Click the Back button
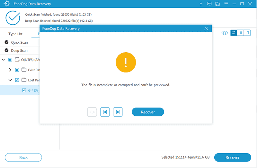 click(23, 157)
